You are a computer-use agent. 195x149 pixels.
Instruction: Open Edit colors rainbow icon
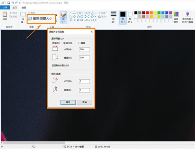[176, 14]
